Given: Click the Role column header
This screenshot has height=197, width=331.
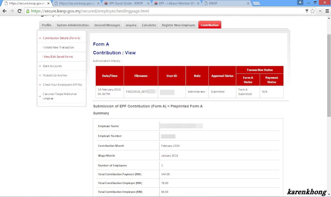Looking at the screenshot, I should tap(197, 76).
